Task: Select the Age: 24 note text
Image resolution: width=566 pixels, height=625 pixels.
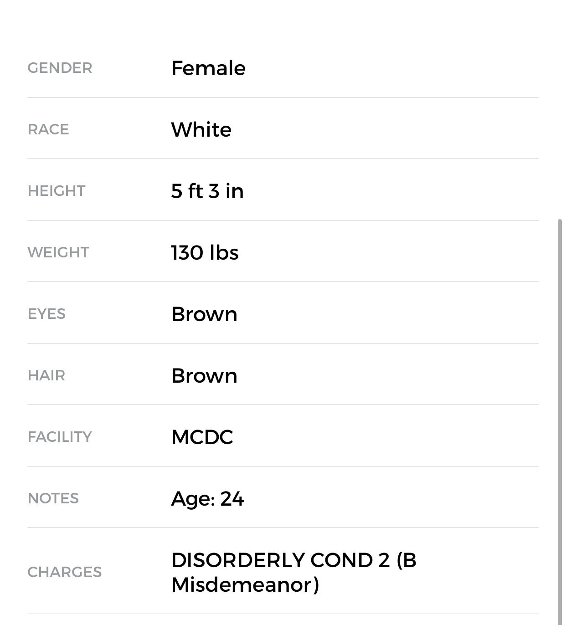Action: click(x=207, y=499)
